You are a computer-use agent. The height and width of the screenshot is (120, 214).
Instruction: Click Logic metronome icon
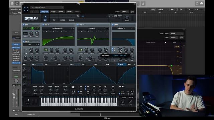coord(143,4)
